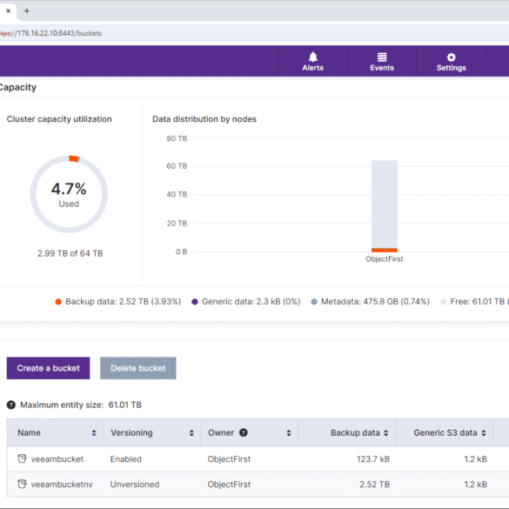Sort the table by Name
Image resolution: width=509 pixels, height=509 pixels.
(x=94, y=432)
